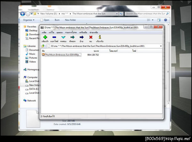This screenshot has width=192, height=142.
Task: Open the Organize dropdown in Explorer
Action: point(29,20)
